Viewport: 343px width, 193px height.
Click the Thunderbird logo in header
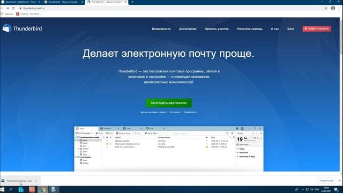[x=23, y=28]
